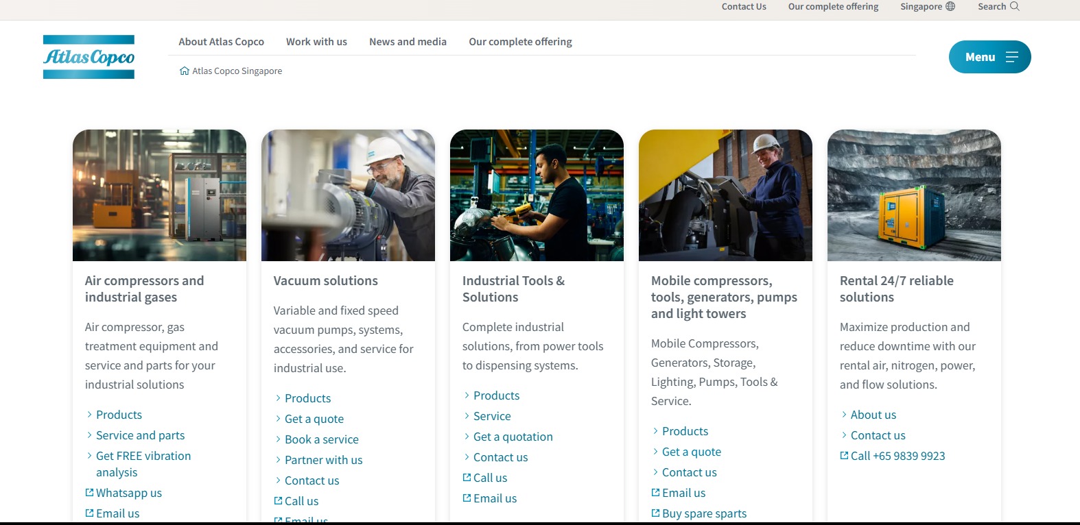
Task: Click the home icon in the breadcrumb
Action: pyautogui.click(x=185, y=71)
